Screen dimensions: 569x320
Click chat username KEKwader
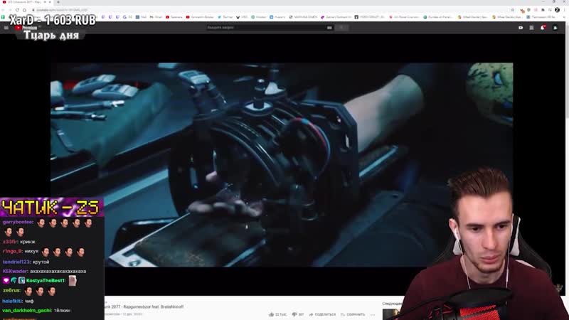point(15,272)
